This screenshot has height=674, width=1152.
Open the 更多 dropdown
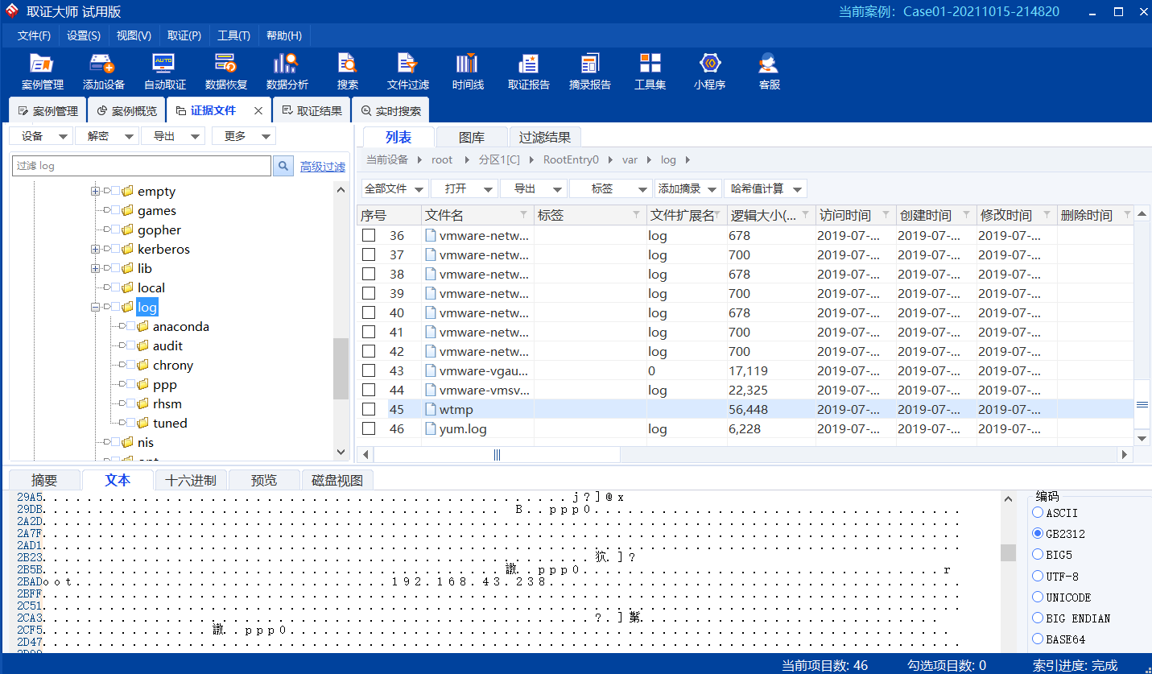[244, 136]
